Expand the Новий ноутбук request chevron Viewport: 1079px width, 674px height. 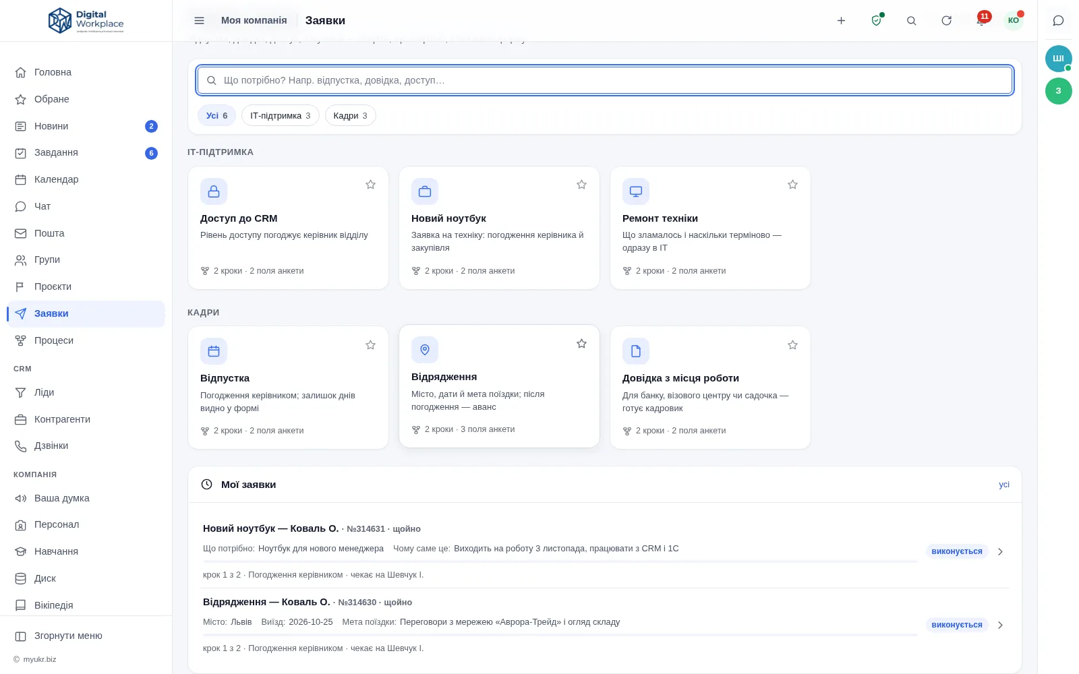coord(1000,551)
